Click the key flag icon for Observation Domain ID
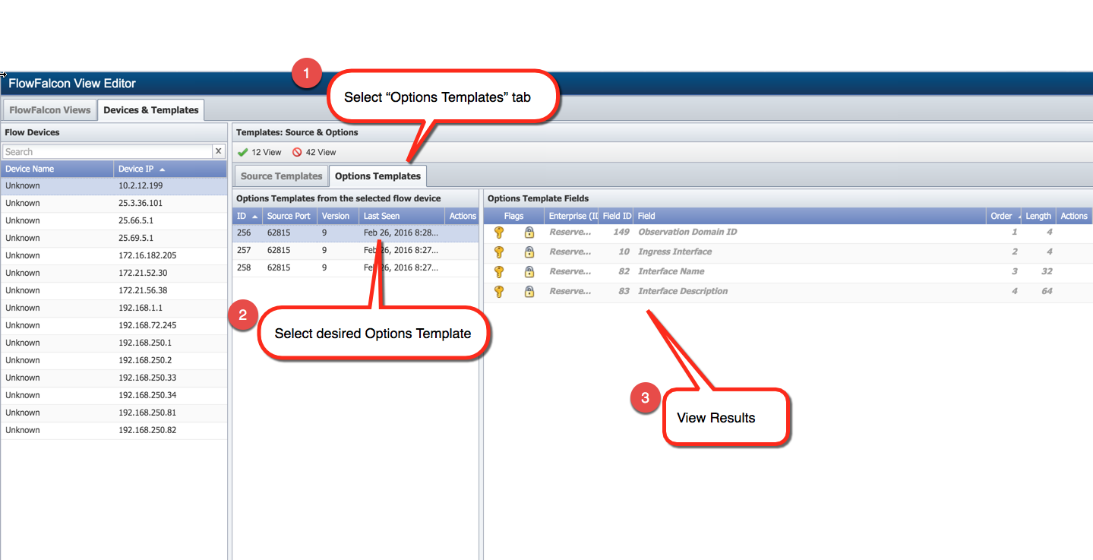Viewport: 1093px width, 560px height. coord(499,233)
